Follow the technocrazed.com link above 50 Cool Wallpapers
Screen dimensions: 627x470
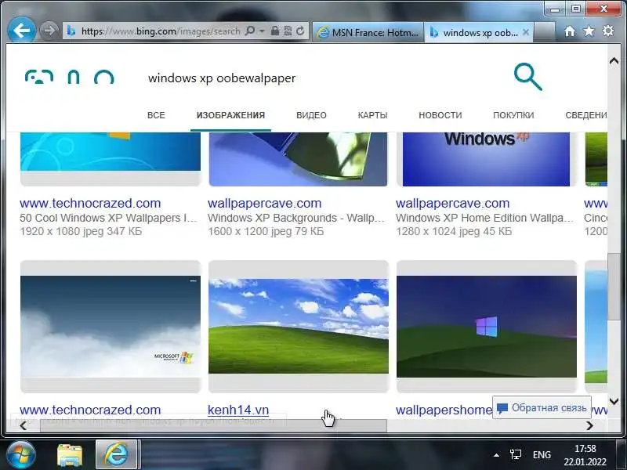(90, 203)
